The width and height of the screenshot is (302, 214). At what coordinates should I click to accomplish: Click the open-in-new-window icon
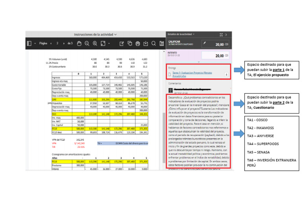coord(121,43)
